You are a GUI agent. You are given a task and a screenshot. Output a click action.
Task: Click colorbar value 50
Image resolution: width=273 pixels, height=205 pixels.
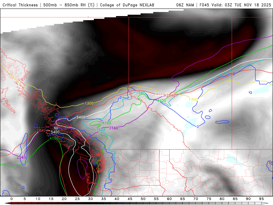pyautogui.click(x=143, y=199)
